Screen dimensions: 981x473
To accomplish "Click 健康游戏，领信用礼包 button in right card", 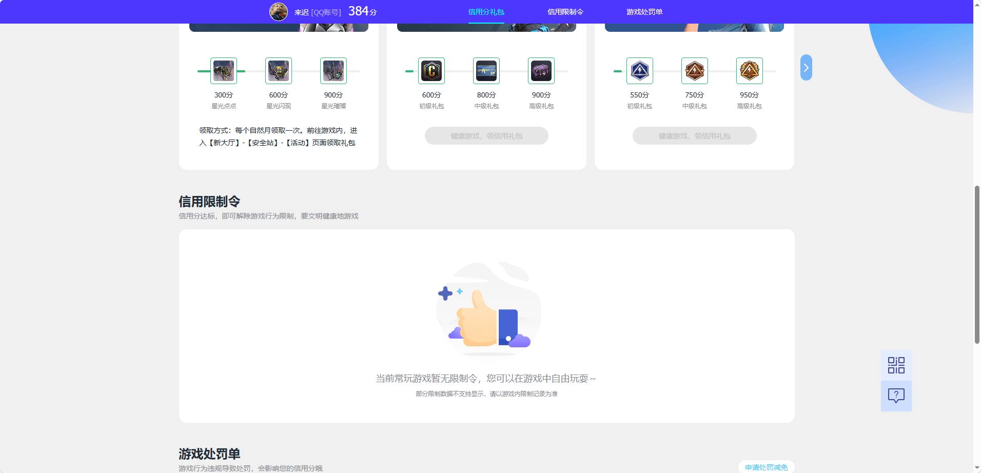I will tap(695, 136).
